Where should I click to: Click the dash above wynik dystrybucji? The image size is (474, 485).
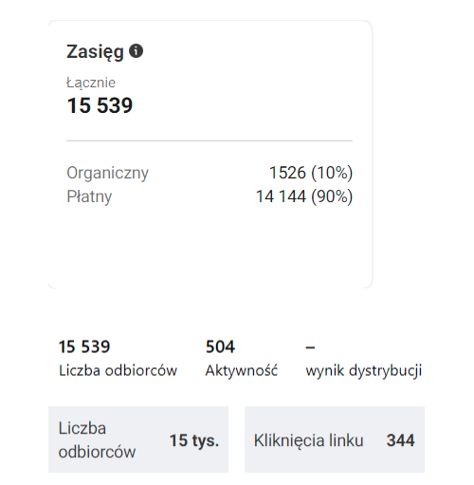point(310,347)
